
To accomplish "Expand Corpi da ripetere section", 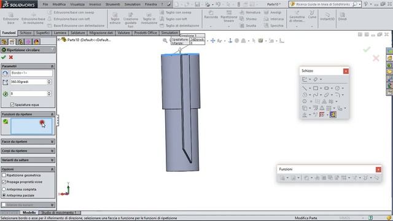I will coord(52,151).
